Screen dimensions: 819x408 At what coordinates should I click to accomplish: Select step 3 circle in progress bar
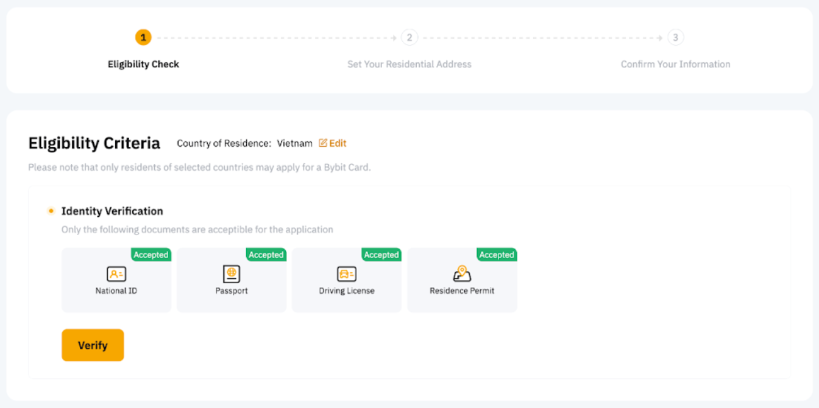(675, 38)
